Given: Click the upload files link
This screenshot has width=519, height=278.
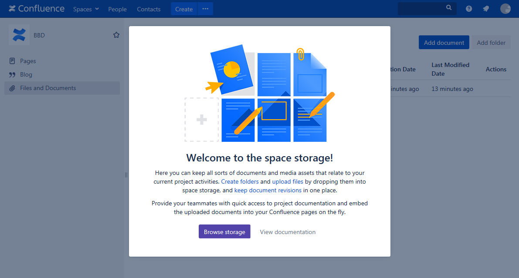Looking at the screenshot, I should pyautogui.click(x=288, y=181).
